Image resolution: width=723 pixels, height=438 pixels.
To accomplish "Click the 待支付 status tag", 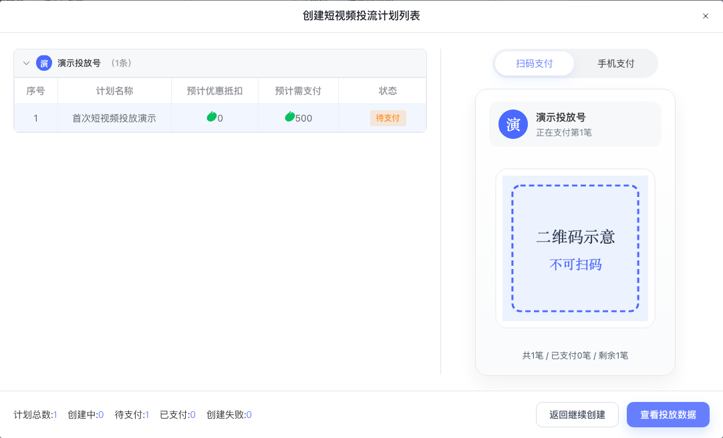I will (x=388, y=118).
